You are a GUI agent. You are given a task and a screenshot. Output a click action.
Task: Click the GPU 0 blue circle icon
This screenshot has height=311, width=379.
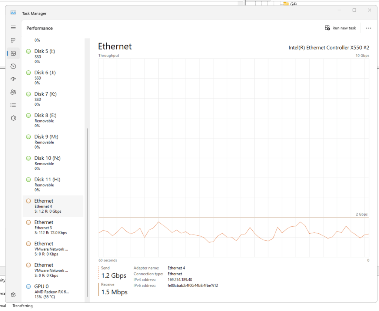pos(29,286)
